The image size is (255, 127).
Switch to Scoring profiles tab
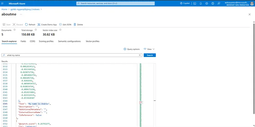click(x=46, y=41)
